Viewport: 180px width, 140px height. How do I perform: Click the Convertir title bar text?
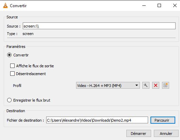click(18, 6)
